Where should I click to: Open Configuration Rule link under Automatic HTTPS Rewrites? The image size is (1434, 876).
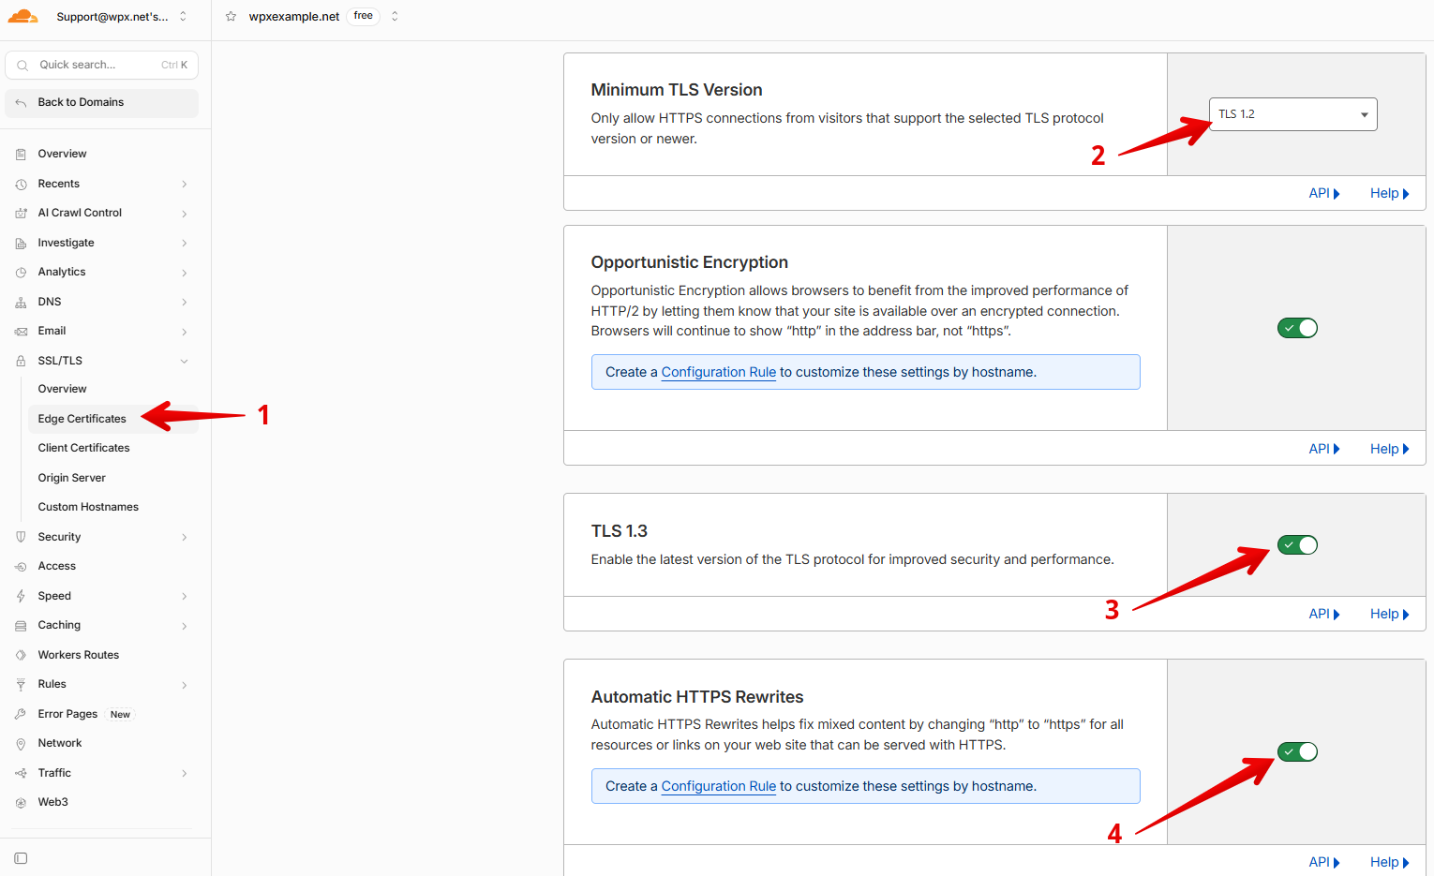click(719, 786)
